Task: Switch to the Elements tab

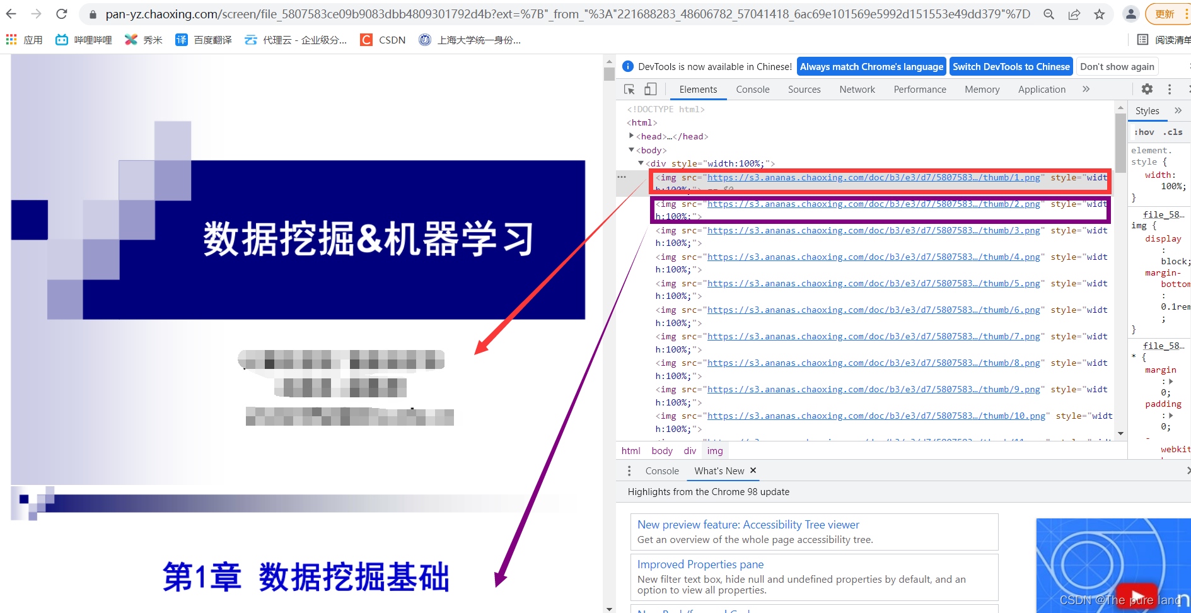Action: pos(698,90)
